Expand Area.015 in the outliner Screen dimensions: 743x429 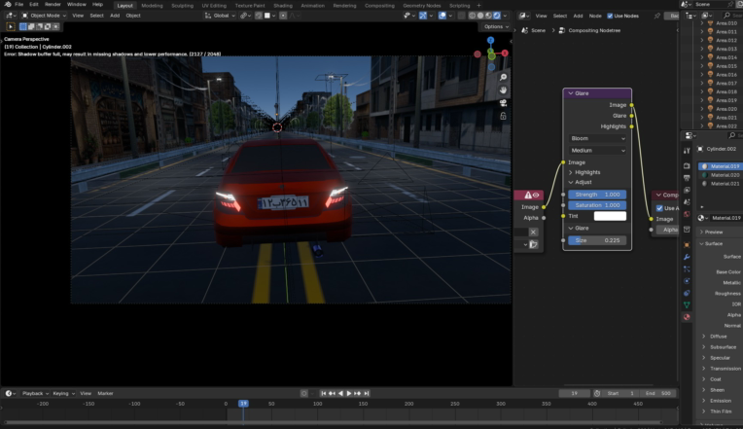(702, 66)
